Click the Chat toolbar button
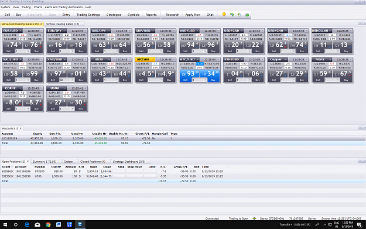The width and height of the screenshot is (366, 229). (x=210, y=15)
